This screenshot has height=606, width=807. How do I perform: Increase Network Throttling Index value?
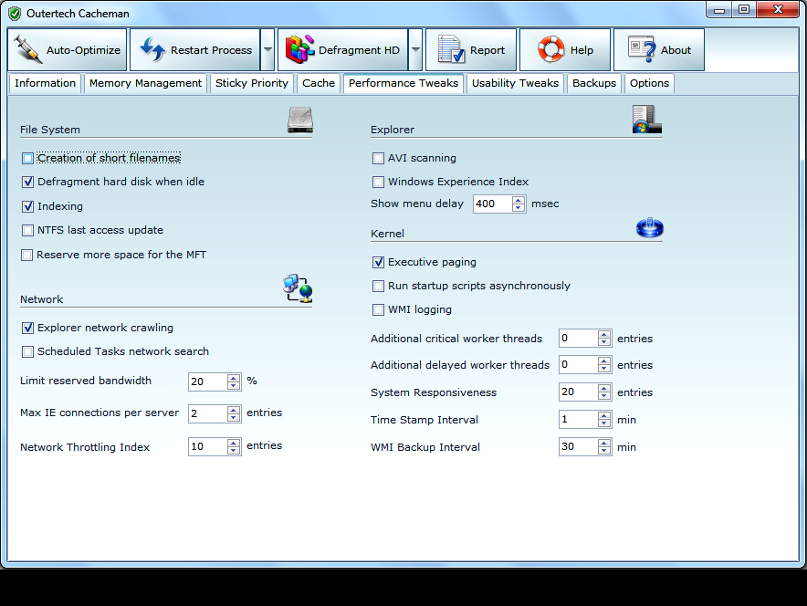pos(234,443)
